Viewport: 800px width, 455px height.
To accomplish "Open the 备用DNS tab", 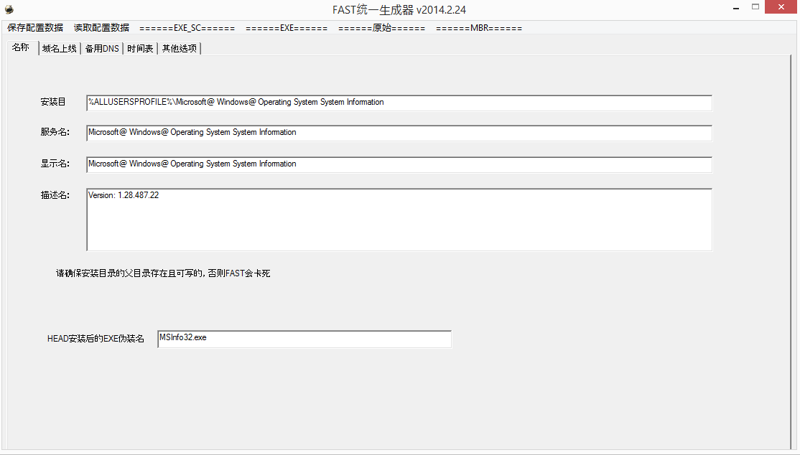I will click(x=101, y=48).
